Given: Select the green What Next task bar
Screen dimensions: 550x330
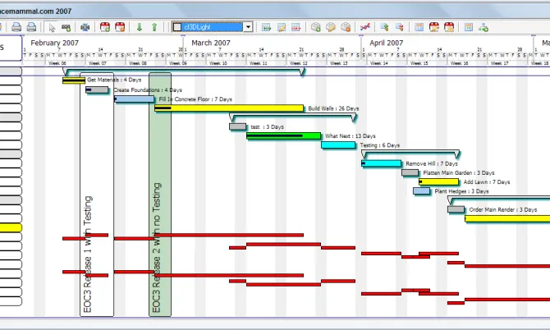Looking at the screenshot, I should (x=283, y=135).
